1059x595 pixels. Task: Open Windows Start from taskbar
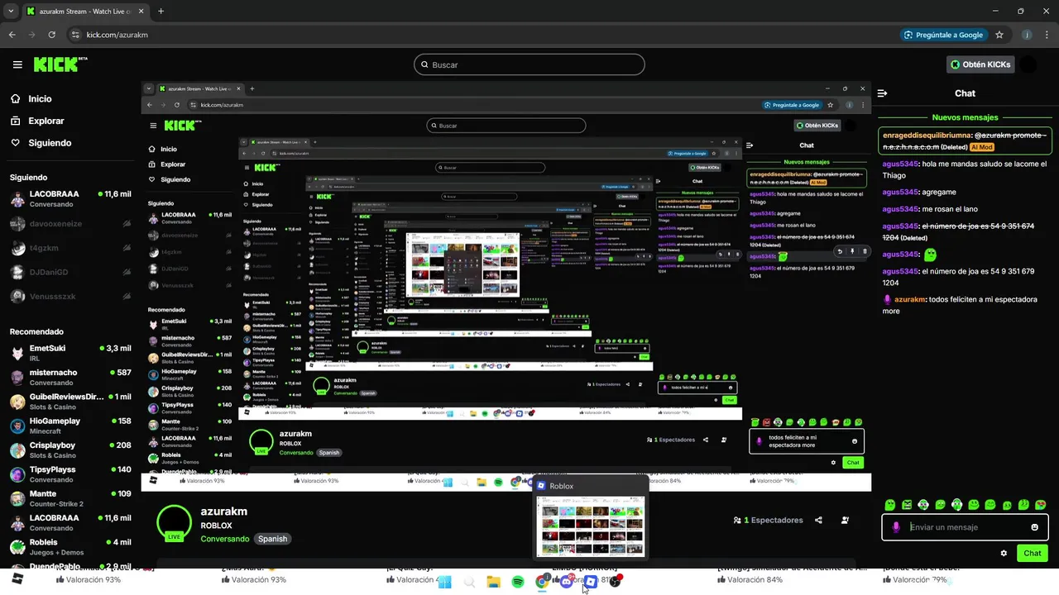pyautogui.click(x=444, y=582)
